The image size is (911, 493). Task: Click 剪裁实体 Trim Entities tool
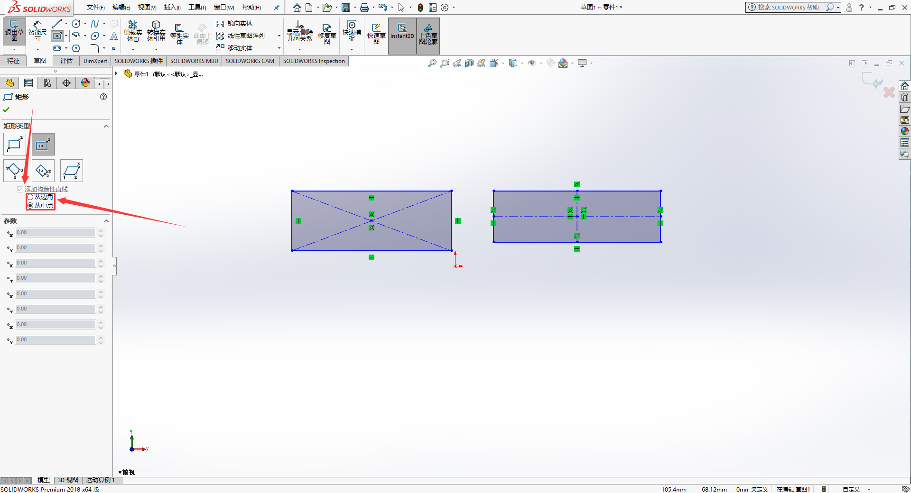pos(133,31)
